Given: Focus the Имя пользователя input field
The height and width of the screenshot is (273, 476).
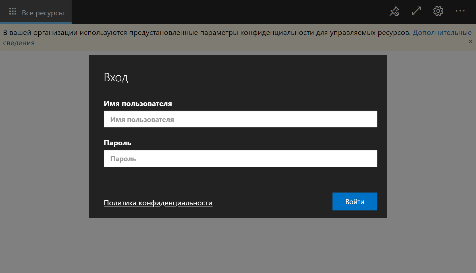Looking at the screenshot, I should coord(240,119).
